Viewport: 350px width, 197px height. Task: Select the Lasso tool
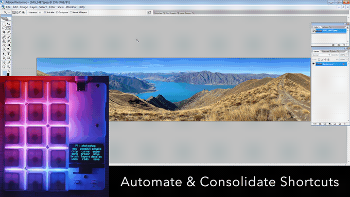point(4,28)
